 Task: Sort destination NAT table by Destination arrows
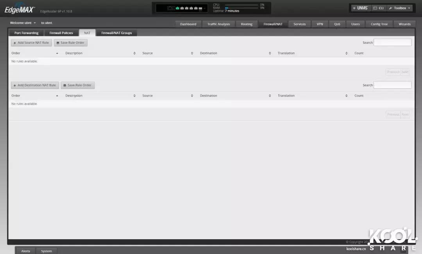270,96
